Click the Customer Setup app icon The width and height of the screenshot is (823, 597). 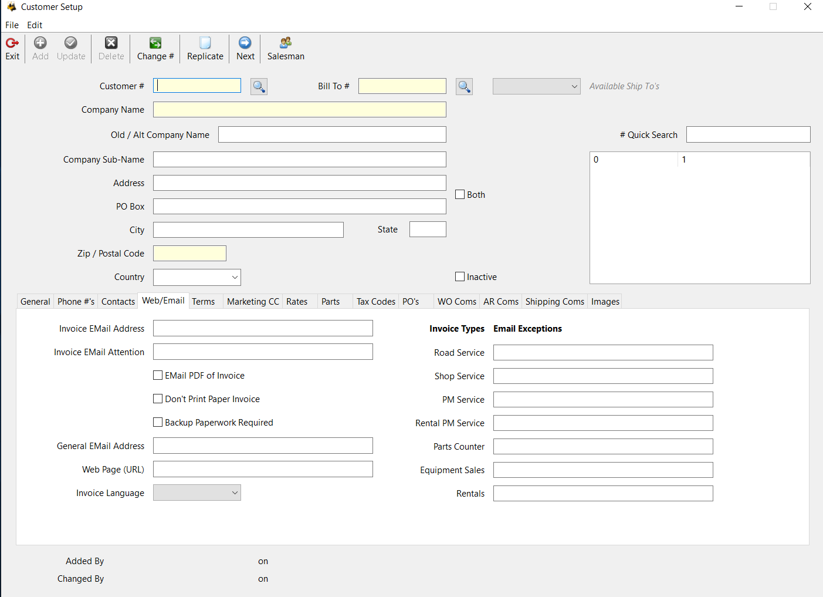(x=11, y=7)
